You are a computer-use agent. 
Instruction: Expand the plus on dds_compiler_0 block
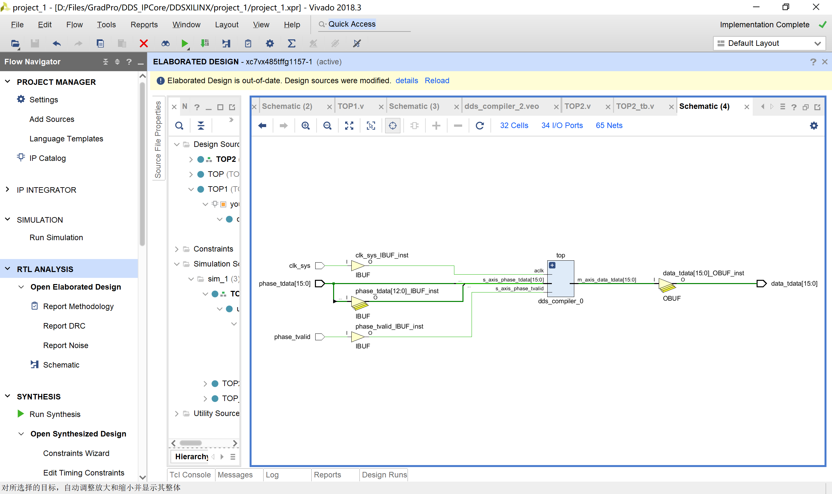[552, 265]
